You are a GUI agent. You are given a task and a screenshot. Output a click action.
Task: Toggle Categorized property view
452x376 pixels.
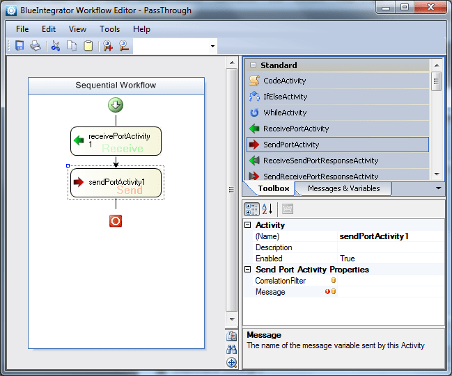[251, 209]
